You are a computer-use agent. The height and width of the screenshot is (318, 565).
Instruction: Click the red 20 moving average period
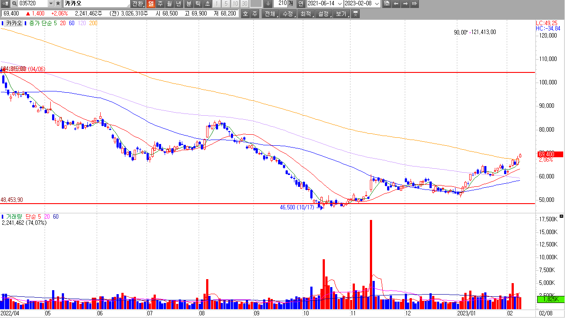click(63, 23)
